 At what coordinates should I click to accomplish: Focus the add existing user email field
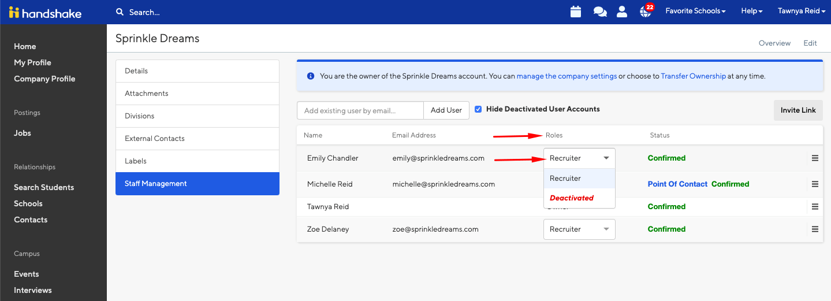(x=360, y=110)
